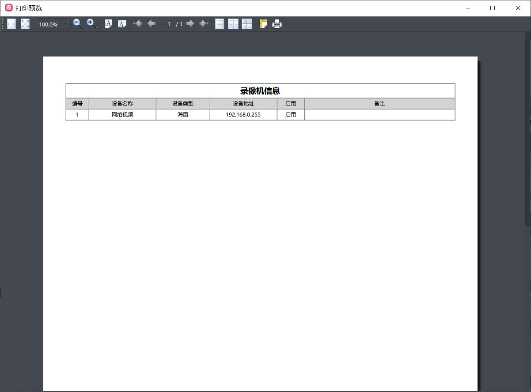The image size is (531, 392).
Task: Jump to the first page
Action: 137,24
